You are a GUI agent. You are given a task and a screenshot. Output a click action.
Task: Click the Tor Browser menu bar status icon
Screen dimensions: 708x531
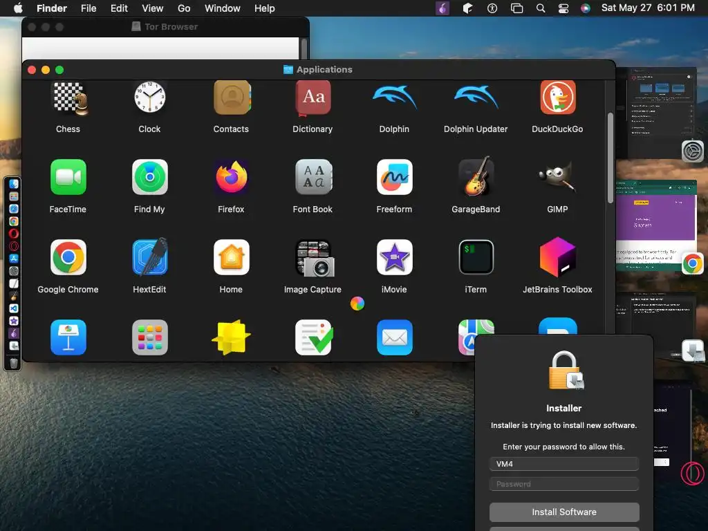tap(442, 8)
